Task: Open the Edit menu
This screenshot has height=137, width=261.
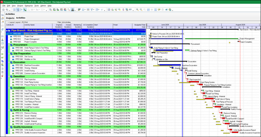Action: click(8, 6)
